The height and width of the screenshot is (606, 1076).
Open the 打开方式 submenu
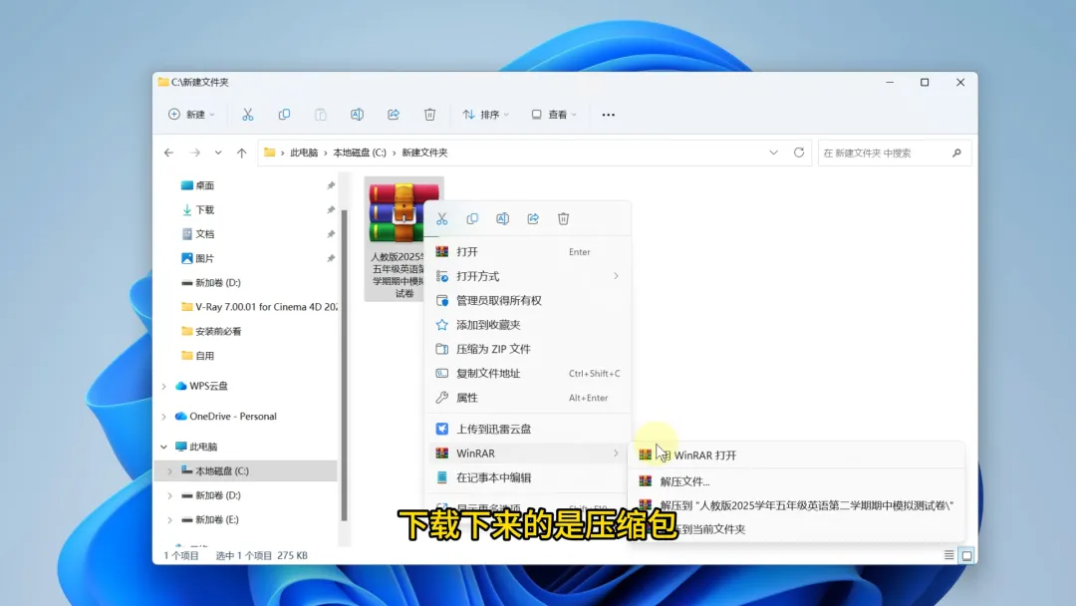tap(528, 276)
